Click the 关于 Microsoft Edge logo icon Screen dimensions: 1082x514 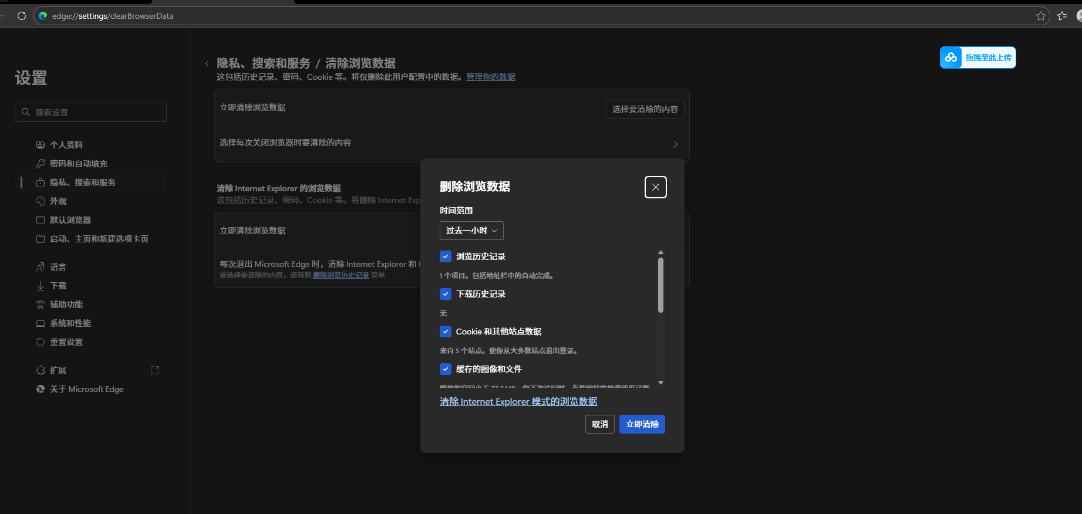click(x=41, y=389)
